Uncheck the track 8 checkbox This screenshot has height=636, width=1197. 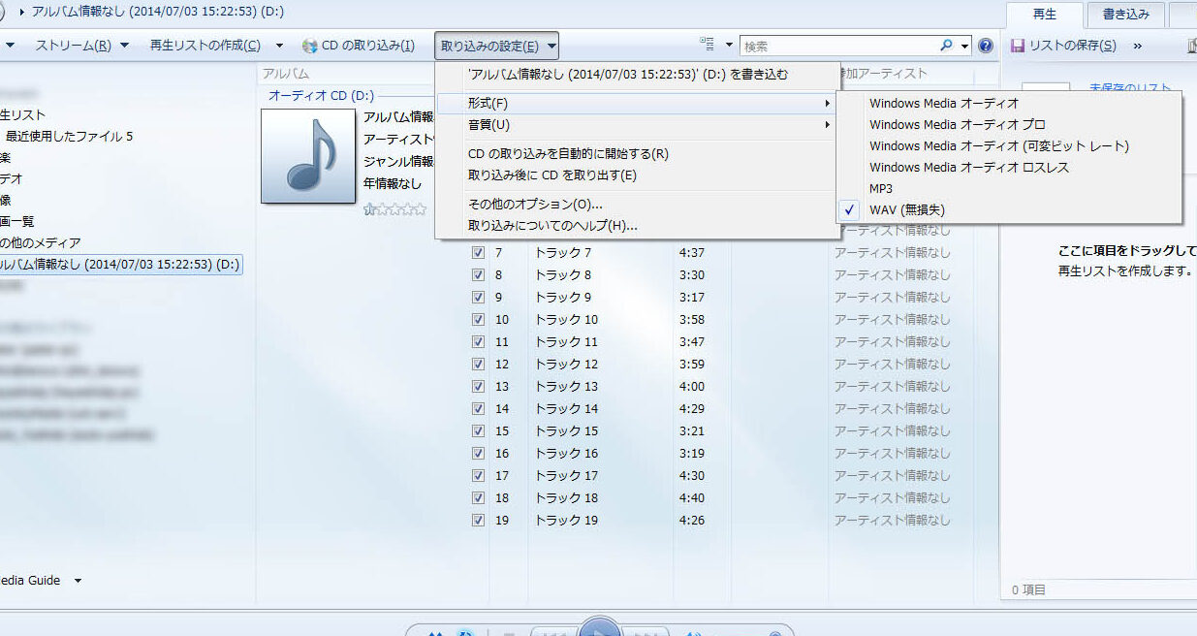478,274
